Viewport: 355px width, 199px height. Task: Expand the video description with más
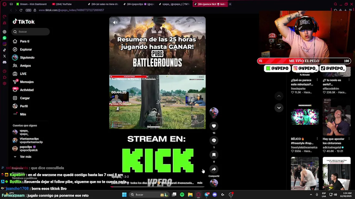coord(200,183)
